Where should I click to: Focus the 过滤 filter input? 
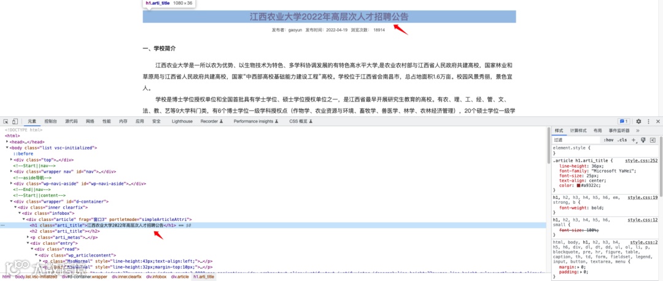pos(576,140)
